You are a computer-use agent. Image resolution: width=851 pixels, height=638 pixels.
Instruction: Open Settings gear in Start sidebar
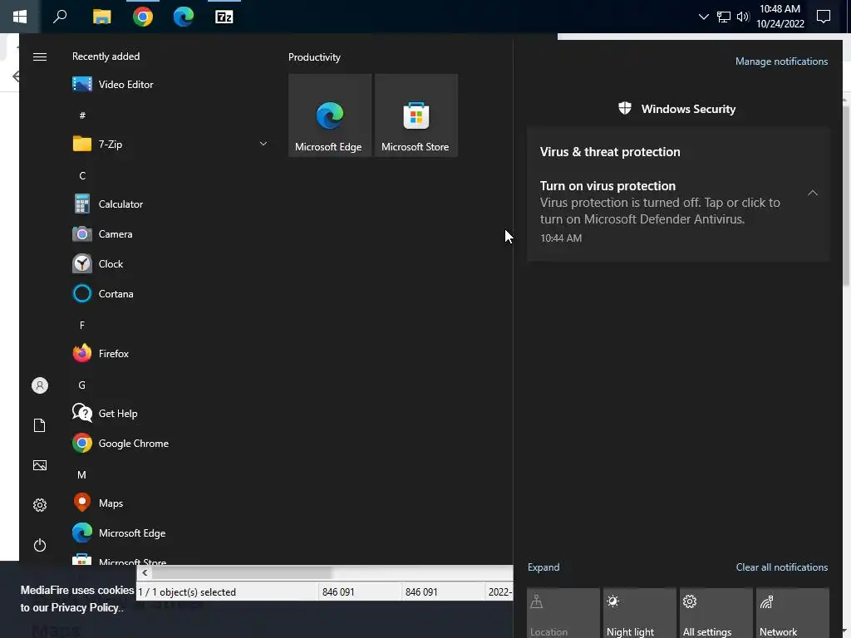click(40, 505)
